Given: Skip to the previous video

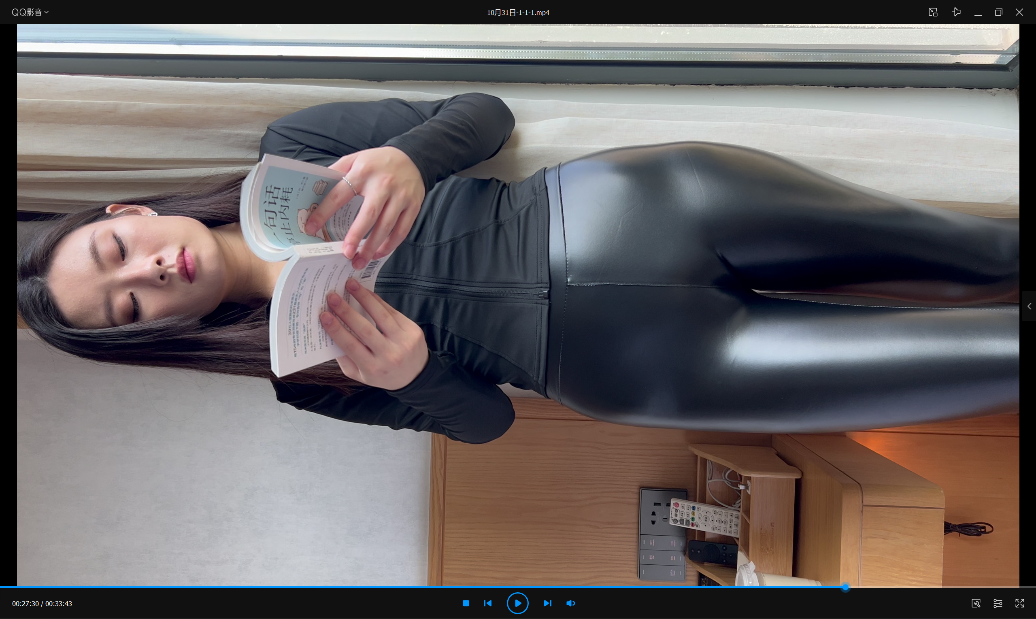Looking at the screenshot, I should coord(487,603).
